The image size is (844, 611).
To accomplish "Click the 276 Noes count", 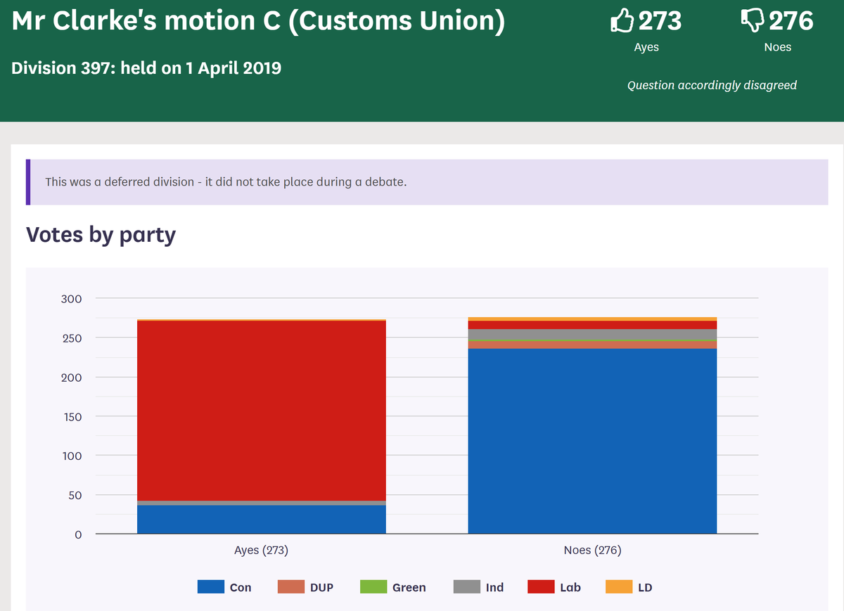I will coord(791,20).
